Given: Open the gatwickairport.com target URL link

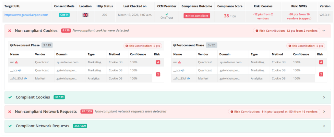Looking at the screenshot, I should pos(26,15).
